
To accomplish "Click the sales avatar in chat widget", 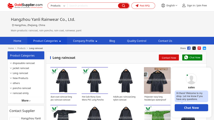I will tap(191, 79).
